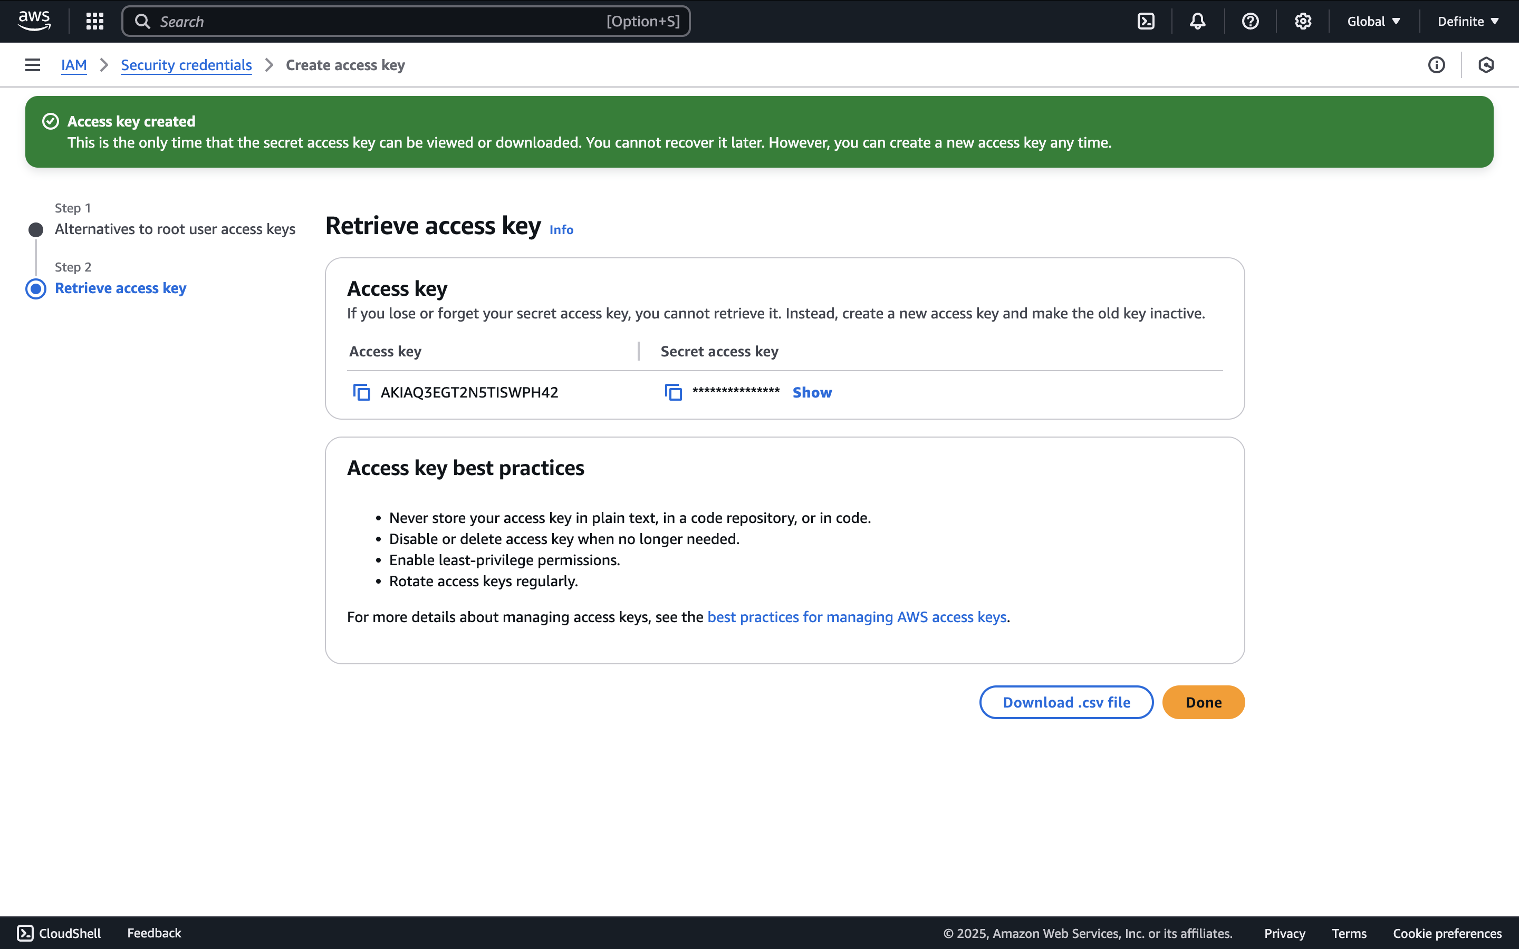Screen dimensions: 1519x949
Task: Click the AWS logo home icon
Action: (34, 21)
